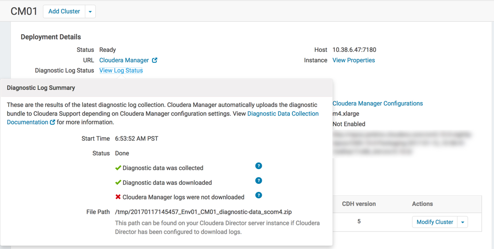Click the Add Cluster button
Viewport: 494px width, 249px height.
(x=64, y=11)
